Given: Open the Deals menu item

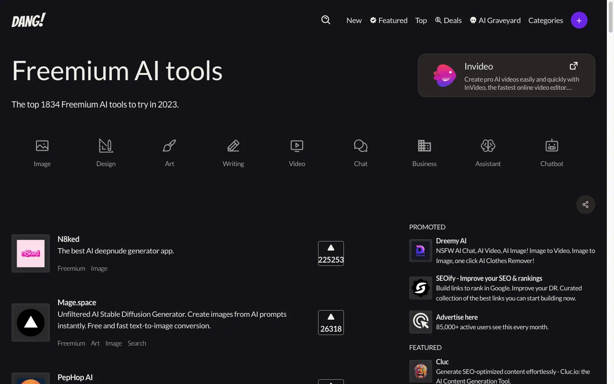Looking at the screenshot, I should (x=449, y=20).
